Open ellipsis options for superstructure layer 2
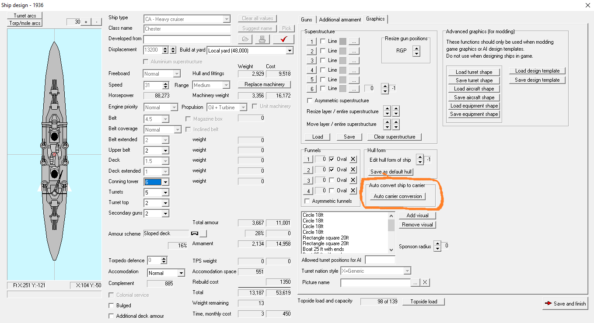594x323 pixels. (354, 51)
